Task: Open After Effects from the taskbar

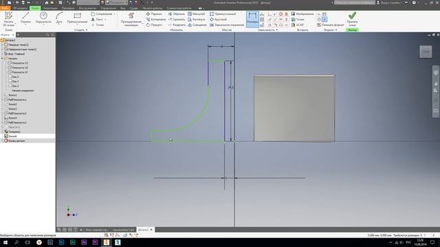Action: click(84, 242)
